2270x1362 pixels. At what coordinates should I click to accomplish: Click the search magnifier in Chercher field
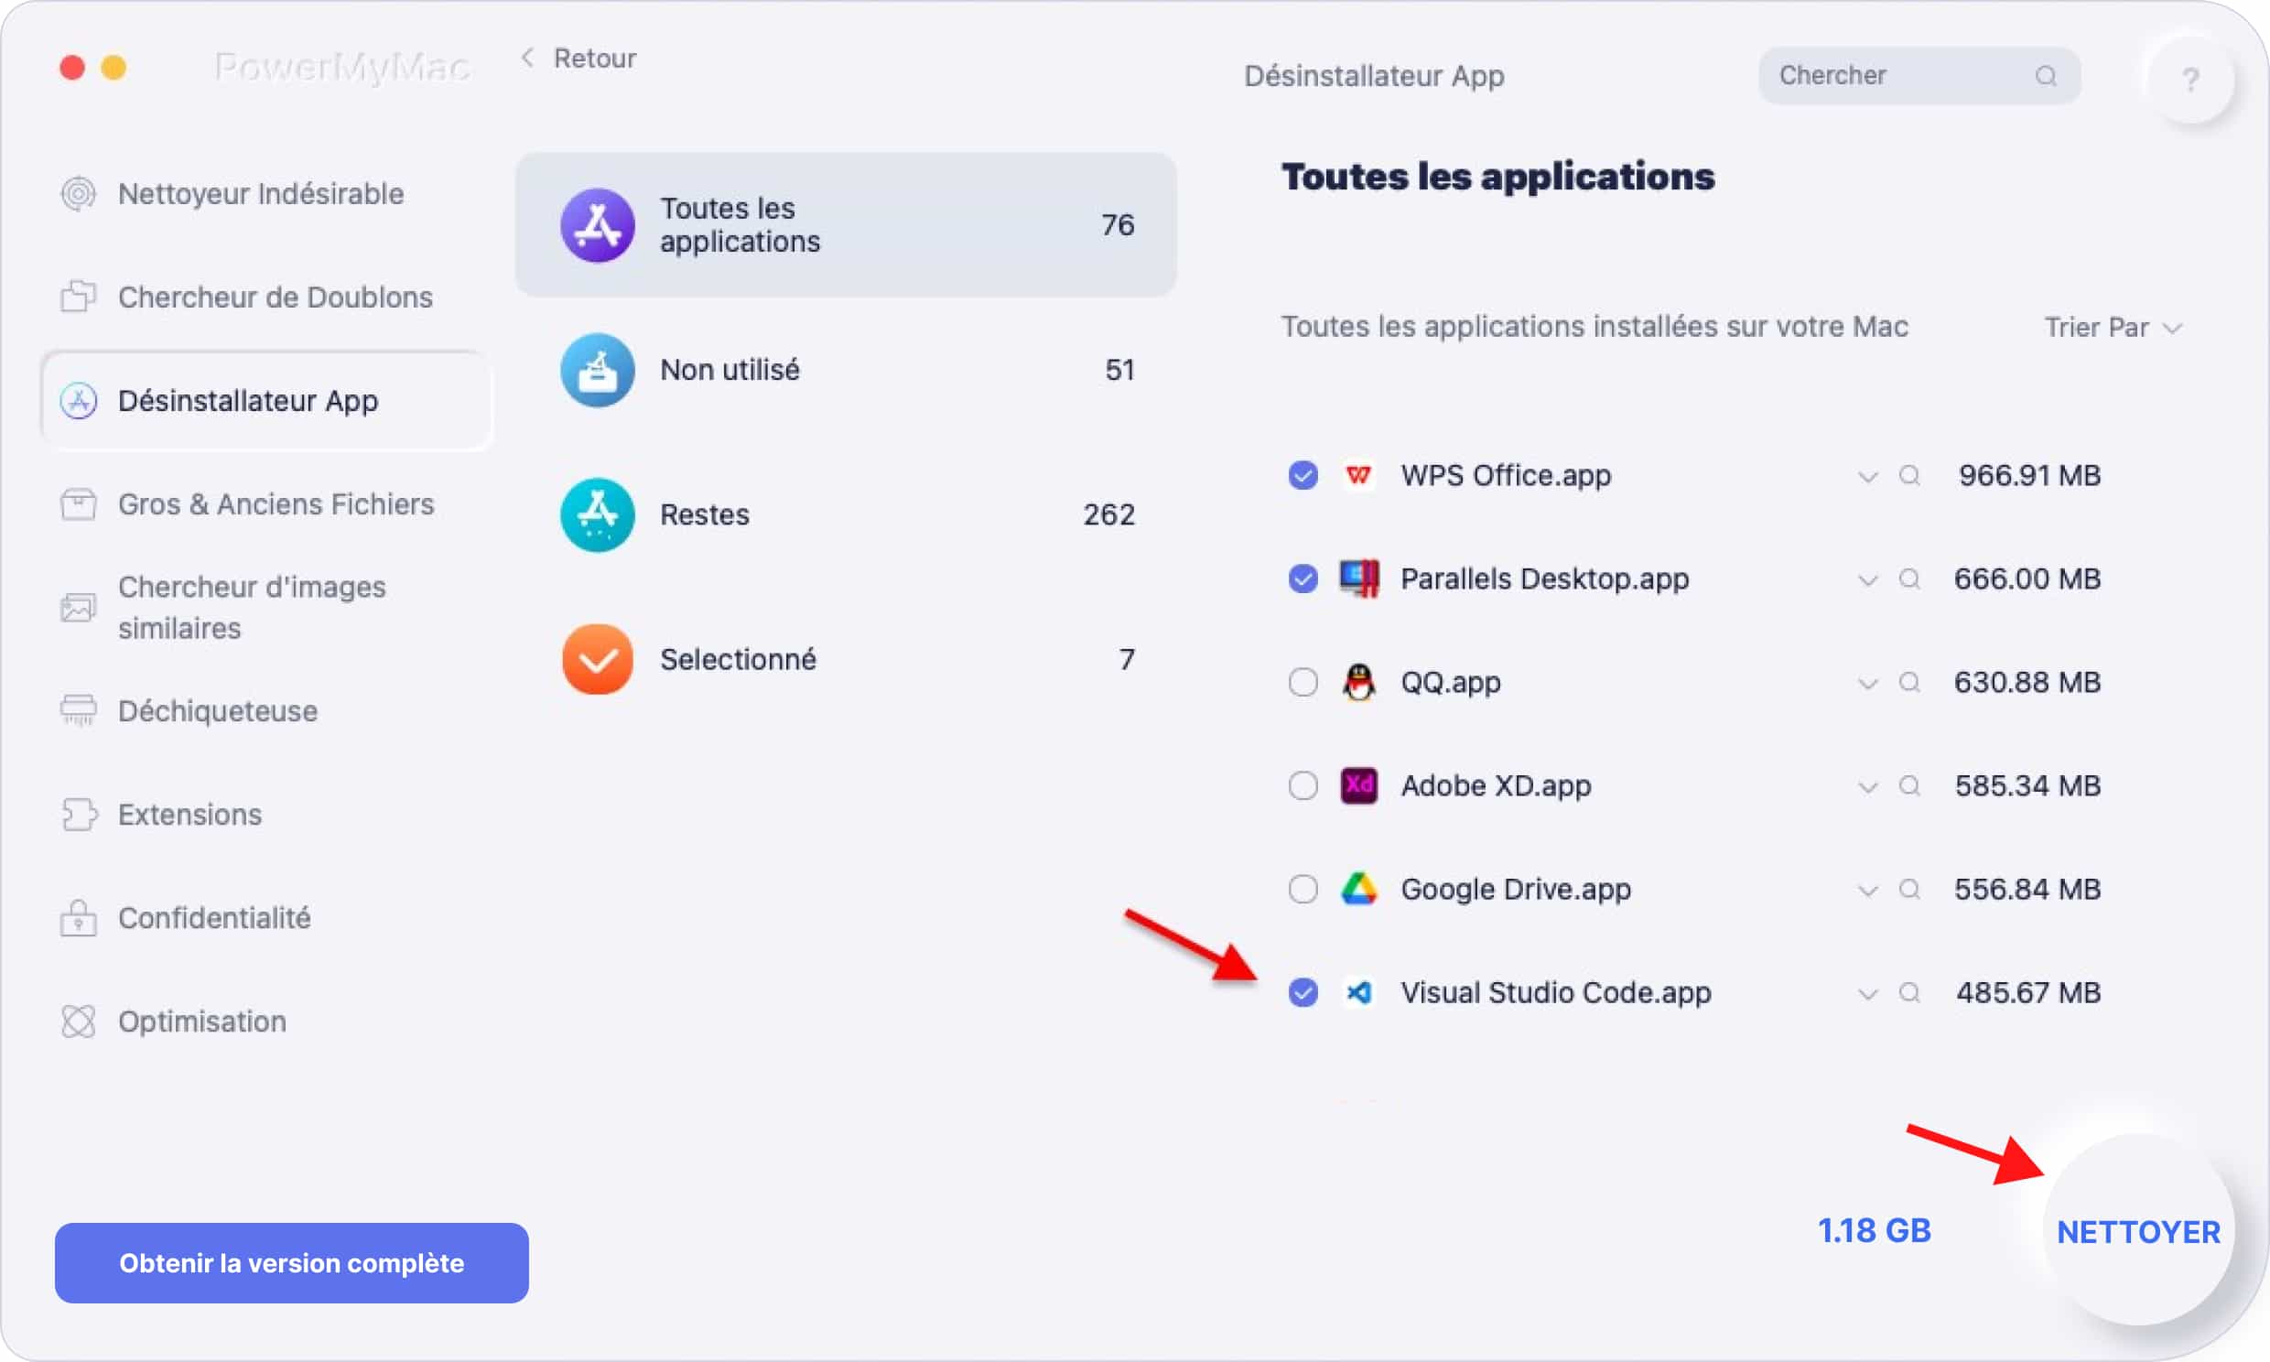click(x=2046, y=76)
